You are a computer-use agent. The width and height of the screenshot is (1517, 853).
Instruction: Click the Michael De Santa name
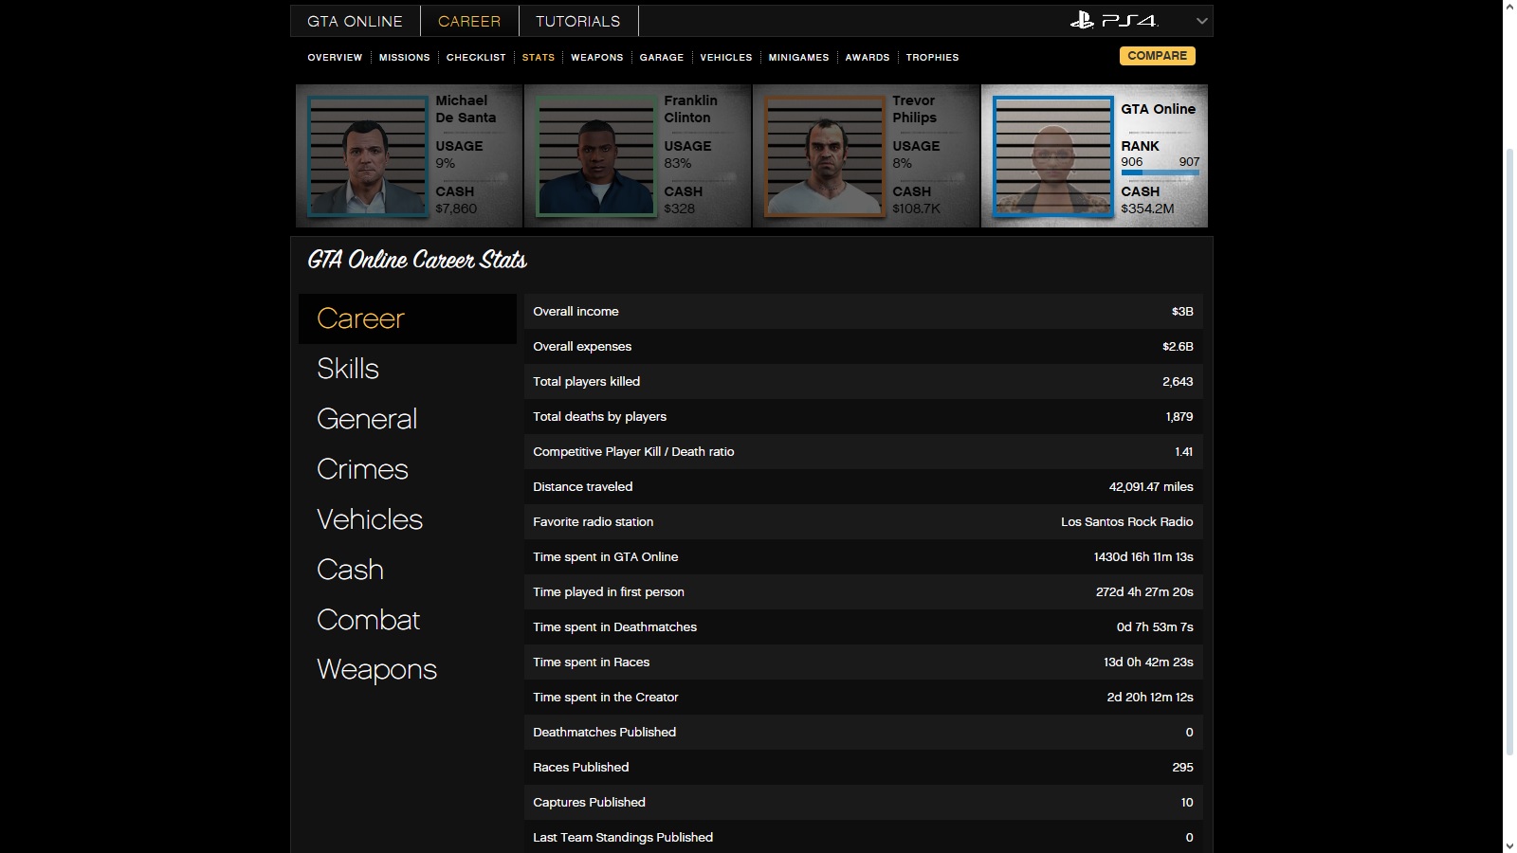point(466,109)
